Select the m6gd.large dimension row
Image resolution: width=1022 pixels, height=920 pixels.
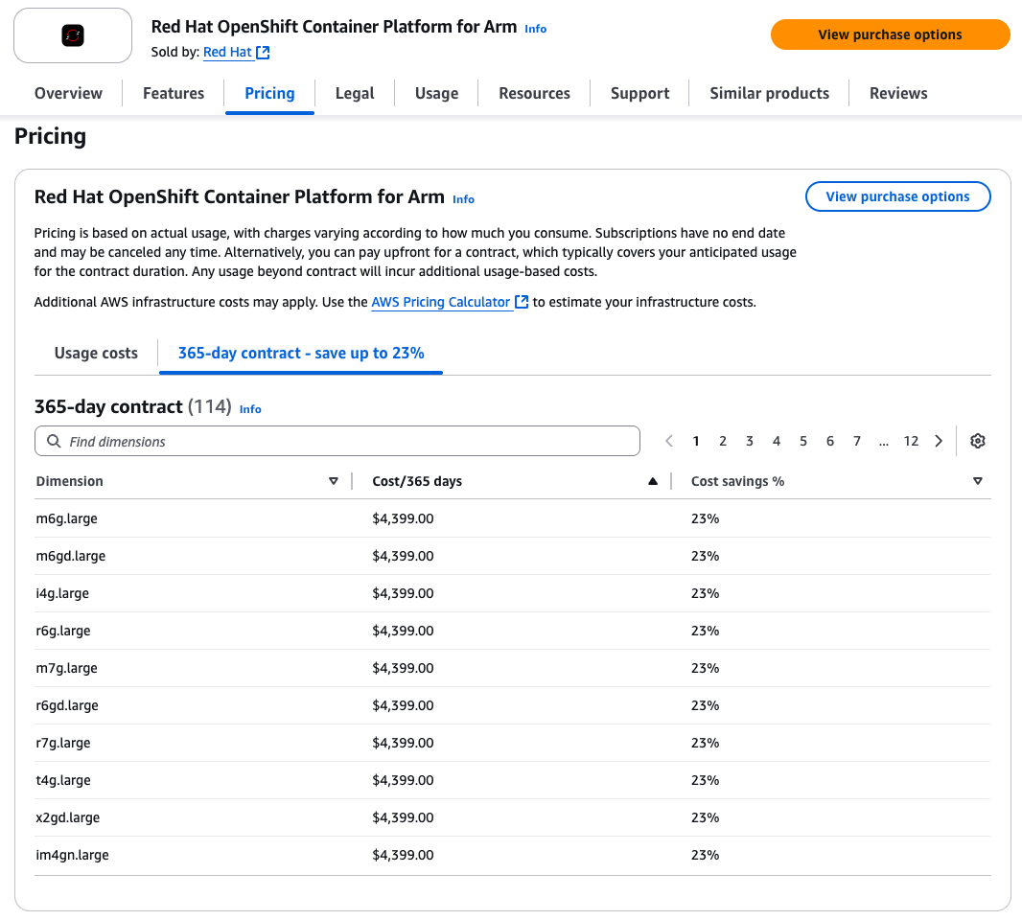tap(512, 556)
